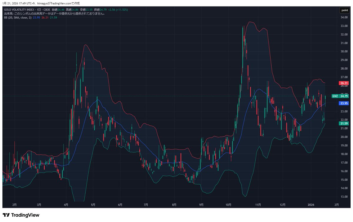Click the +2.56 (+11.52%) change value
This screenshot has height=222, width=353.
pyautogui.click(x=117, y=10)
